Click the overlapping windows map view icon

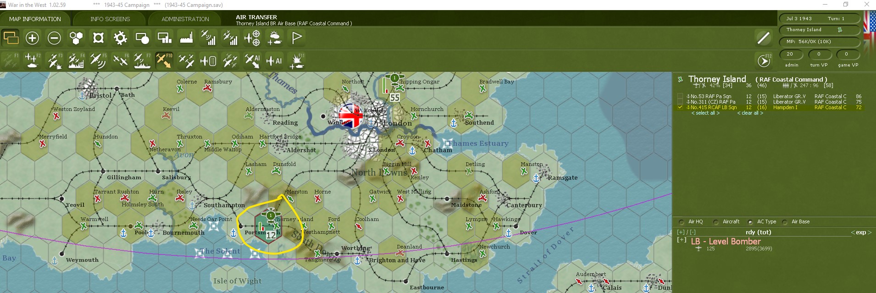click(x=11, y=38)
